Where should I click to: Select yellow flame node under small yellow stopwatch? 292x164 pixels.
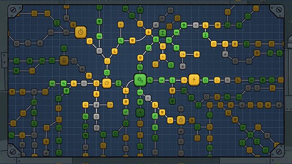(96, 94)
